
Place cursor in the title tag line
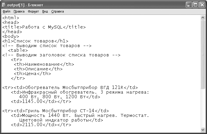(44, 27)
